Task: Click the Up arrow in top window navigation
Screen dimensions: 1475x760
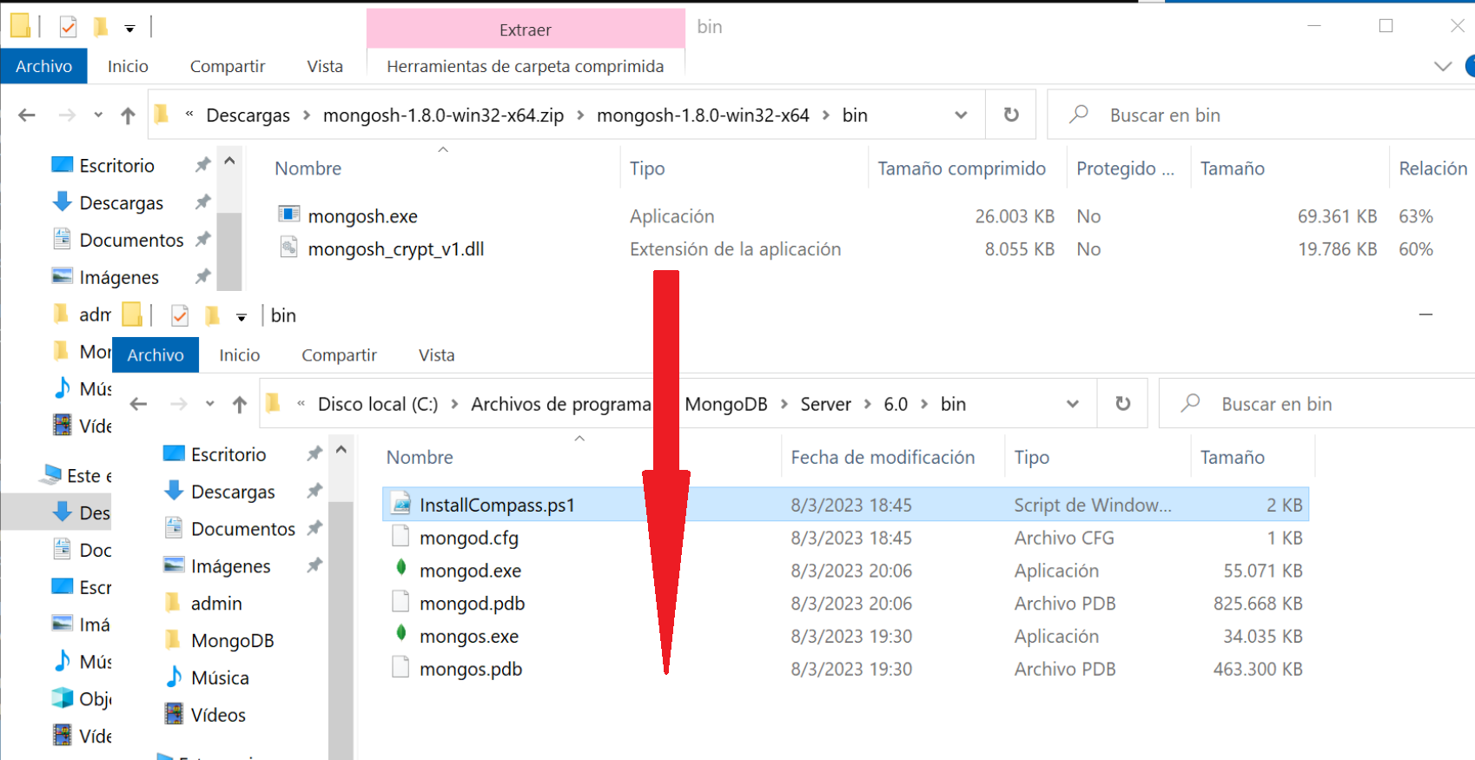Action: pyautogui.click(x=128, y=116)
